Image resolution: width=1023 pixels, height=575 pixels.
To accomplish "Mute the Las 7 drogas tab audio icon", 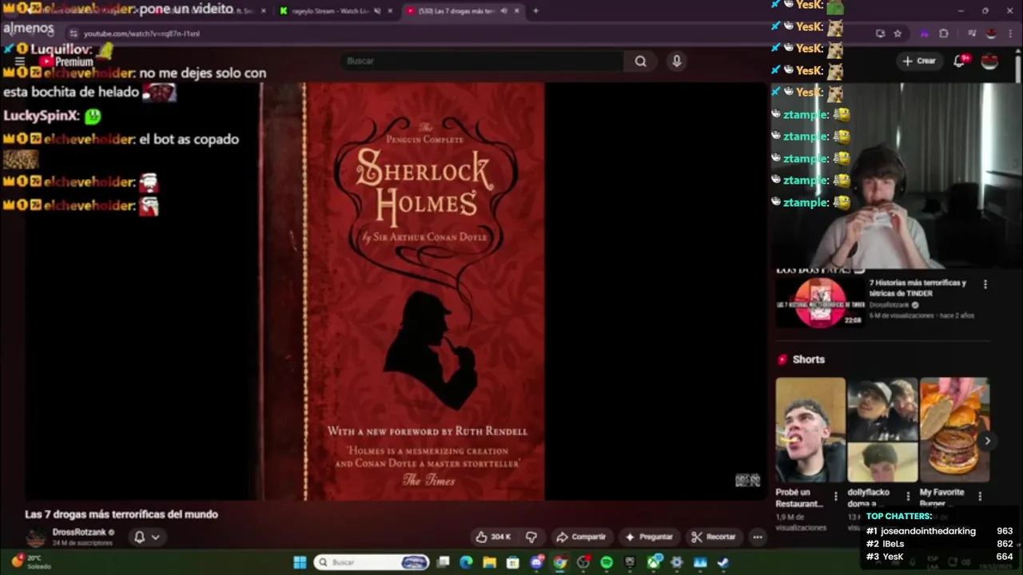I will coord(504,11).
